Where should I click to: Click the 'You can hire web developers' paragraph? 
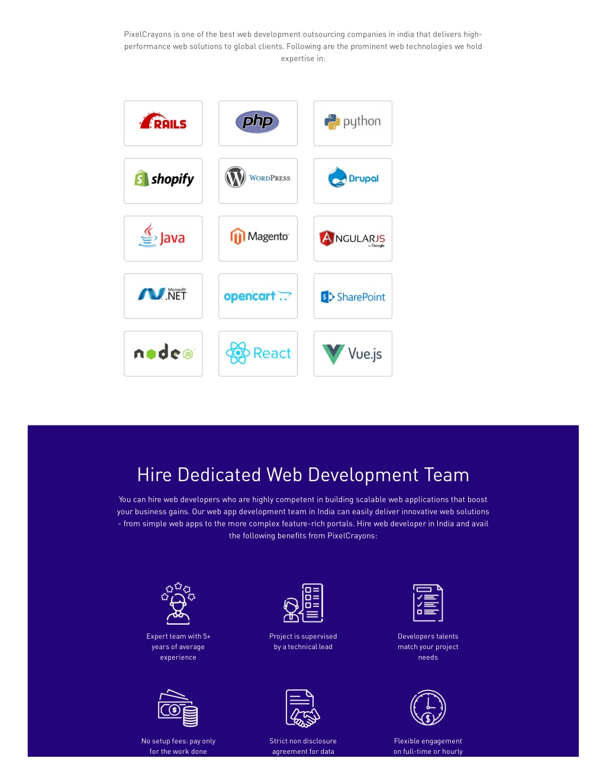[303, 518]
